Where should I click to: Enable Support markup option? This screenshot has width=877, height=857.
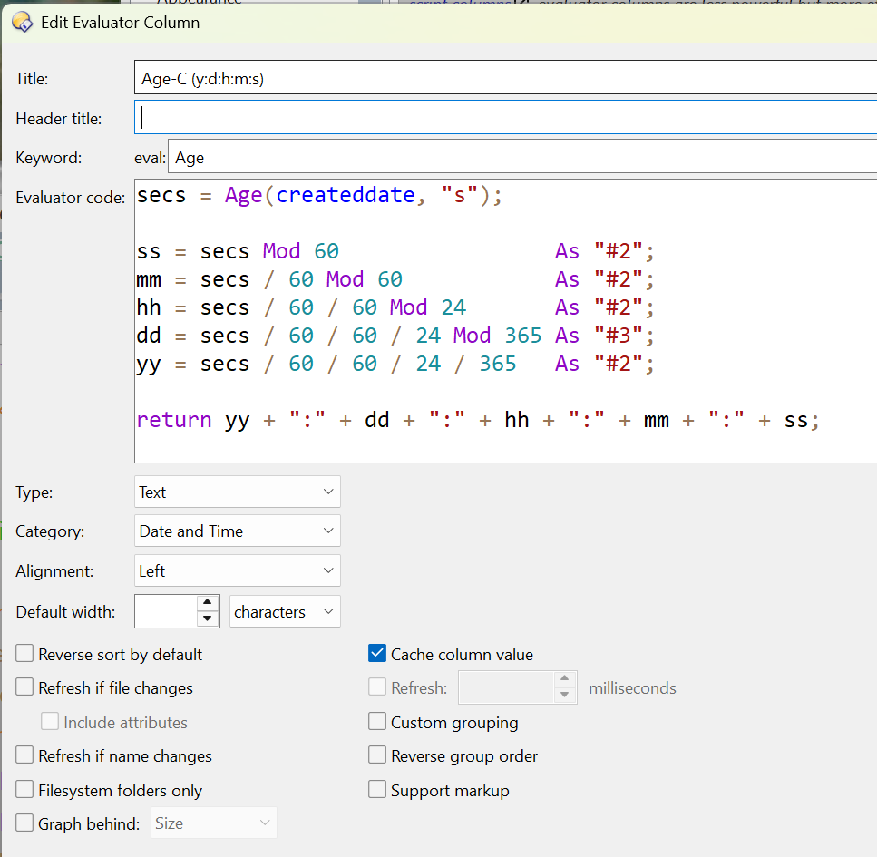(377, 790)
